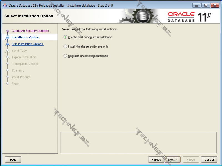Click the Install Product step text
This screenshot has width=222, height=166.
tap(21, 77)
